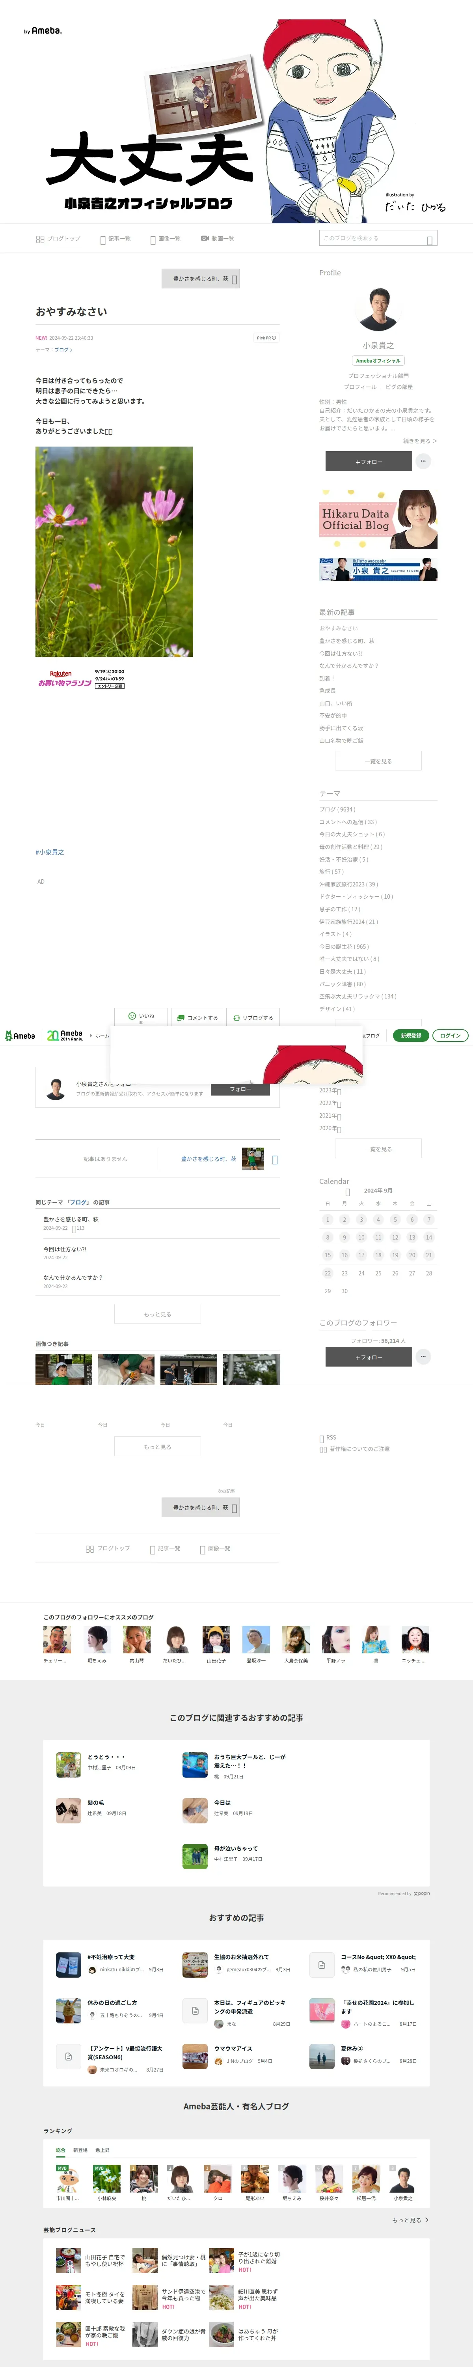Image resolution: width=473 pixels, height=2367 pixels.
Task: Open the first photo under 画像つき記事
Action: point(63,1369)
